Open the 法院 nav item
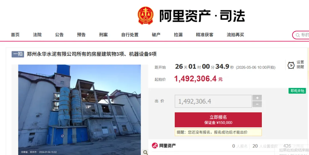The width and height of the screenshot is (309, 155). [x=37, y=35]
